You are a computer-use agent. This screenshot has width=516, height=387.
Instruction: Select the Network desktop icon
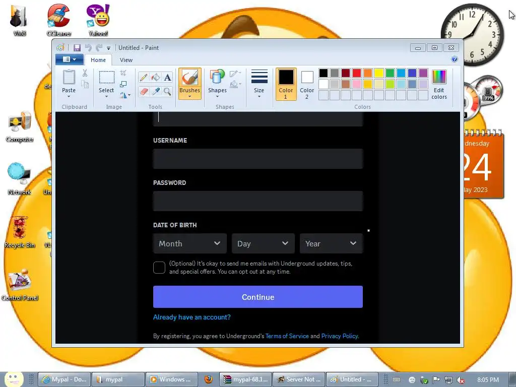click(20, 179)
